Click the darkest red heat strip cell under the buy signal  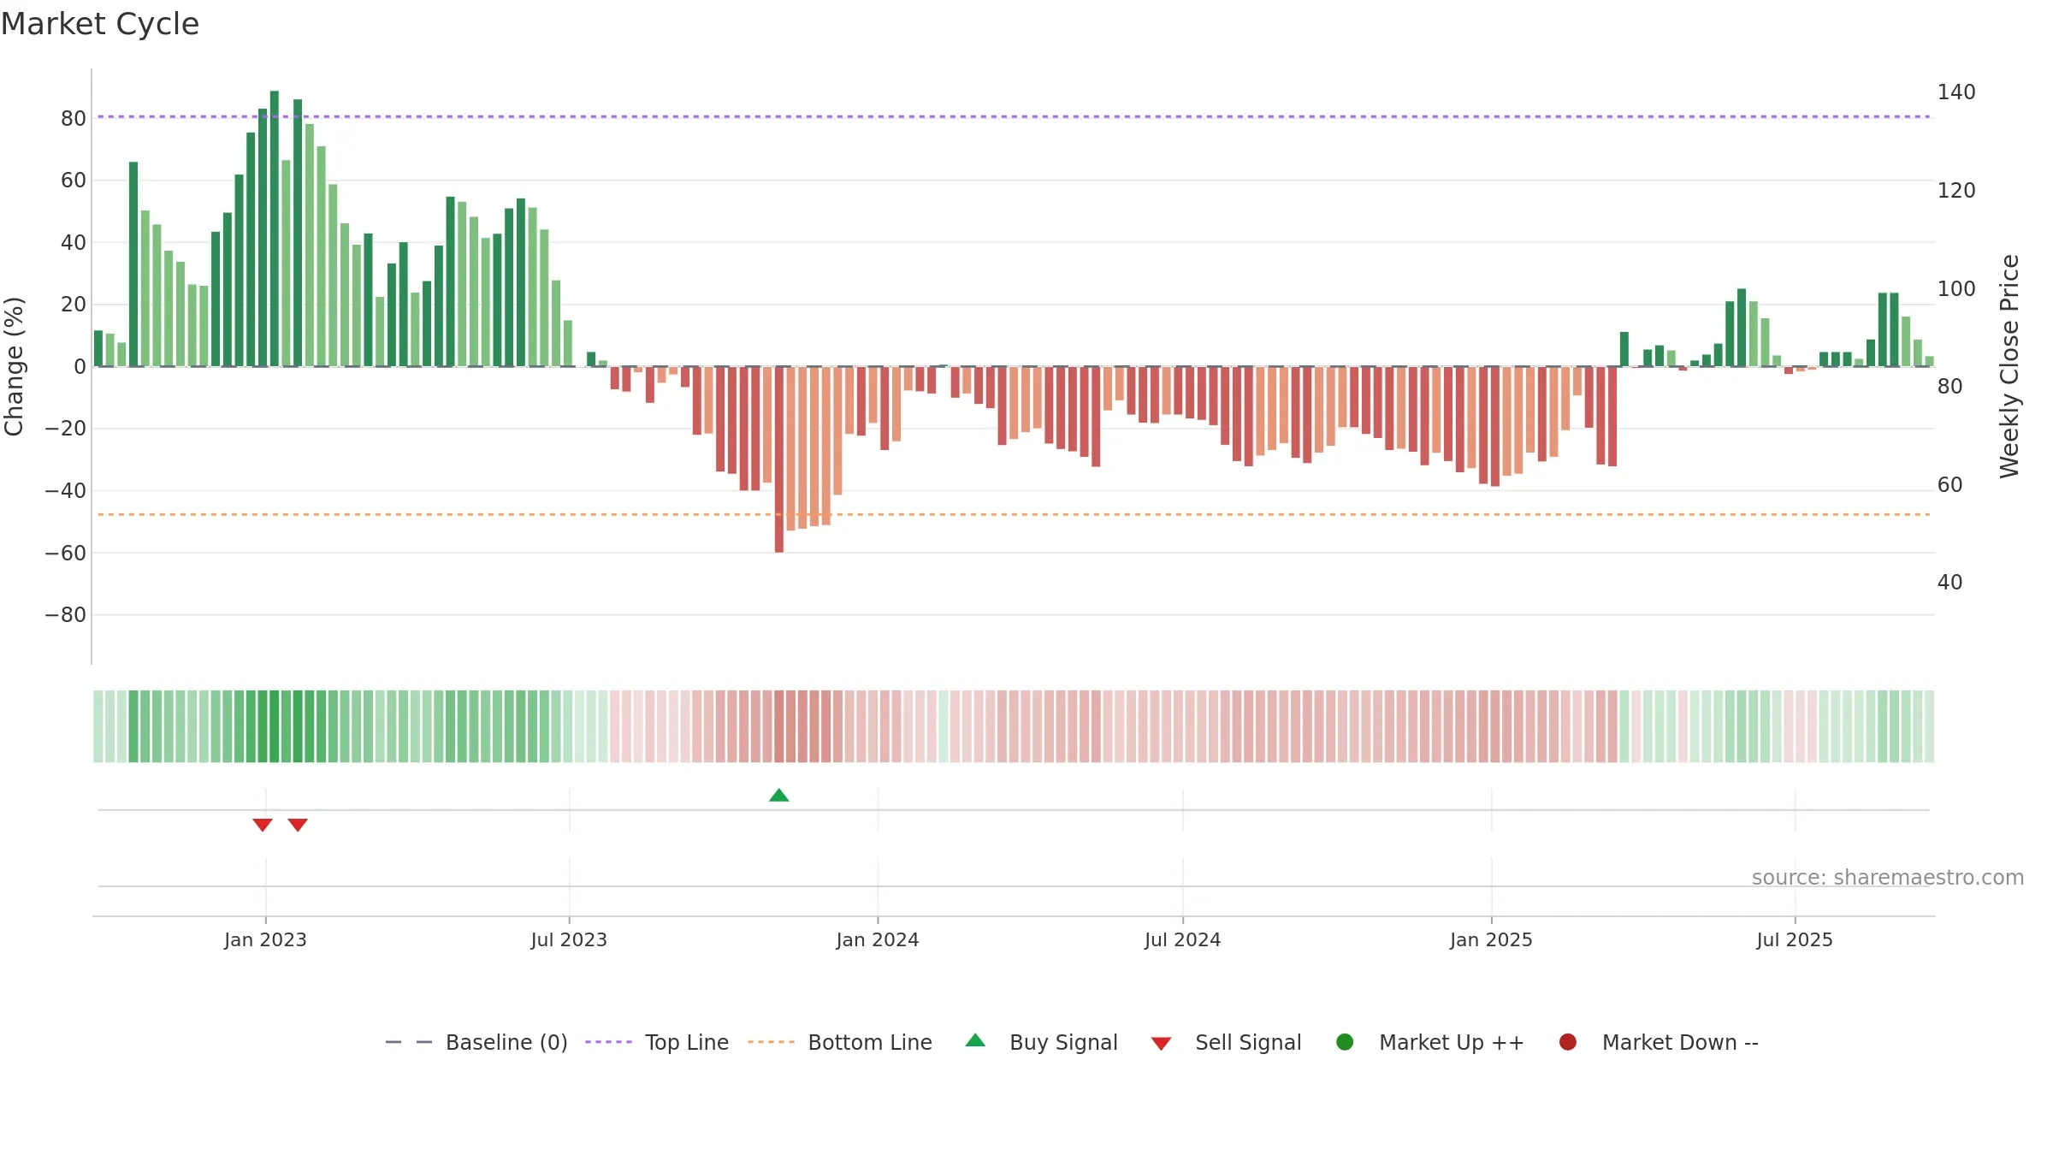[x=779, y=726]
